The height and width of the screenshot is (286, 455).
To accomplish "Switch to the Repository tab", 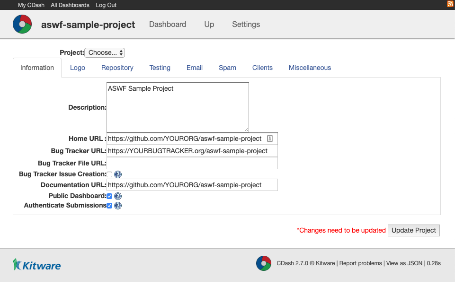I will (117, 68).
